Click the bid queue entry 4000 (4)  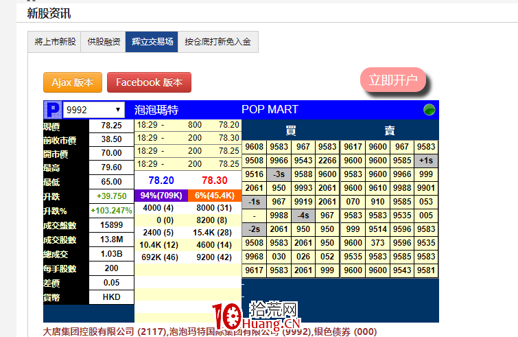(158, 208)
